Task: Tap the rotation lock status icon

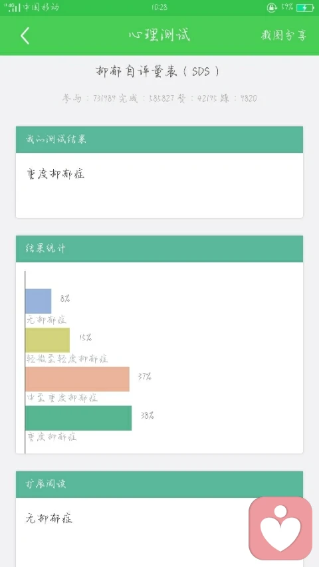Action: pyautogui.click(x=271, y=7)
